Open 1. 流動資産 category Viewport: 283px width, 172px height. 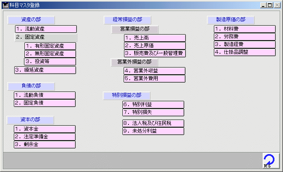(x=46, y=29)
